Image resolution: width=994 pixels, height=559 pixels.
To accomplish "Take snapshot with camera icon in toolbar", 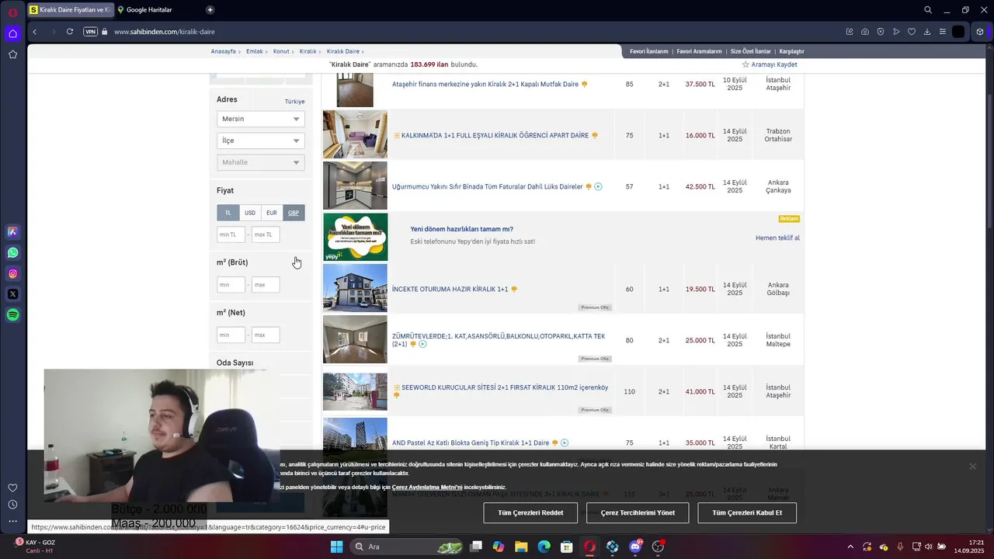I will 864,32.
